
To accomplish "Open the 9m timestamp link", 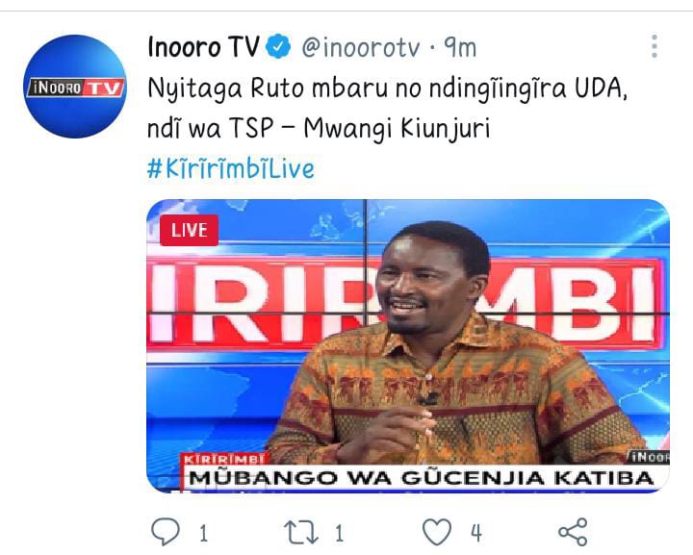I will click(460, 47).
